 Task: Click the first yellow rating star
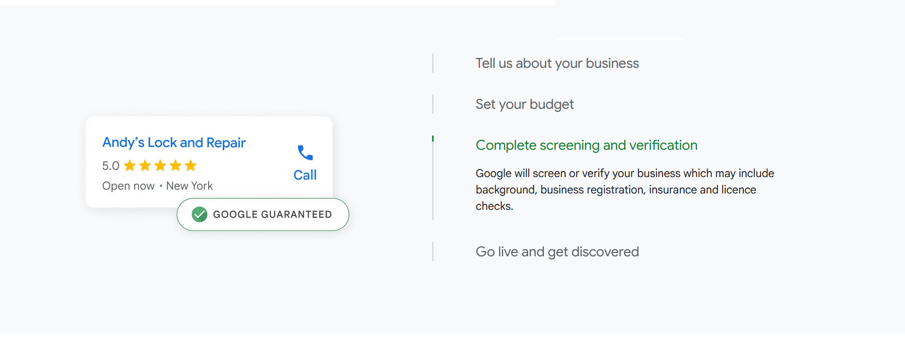coord(130,166)
